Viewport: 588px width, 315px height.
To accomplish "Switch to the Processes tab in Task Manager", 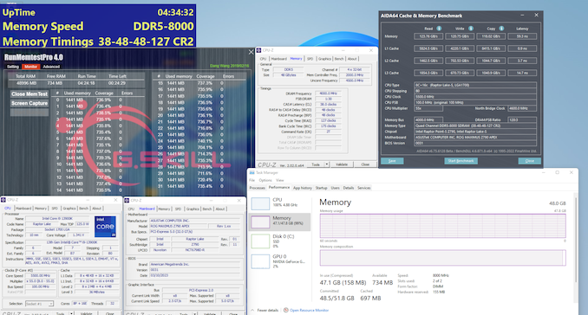I will click(x=258, y=188).
